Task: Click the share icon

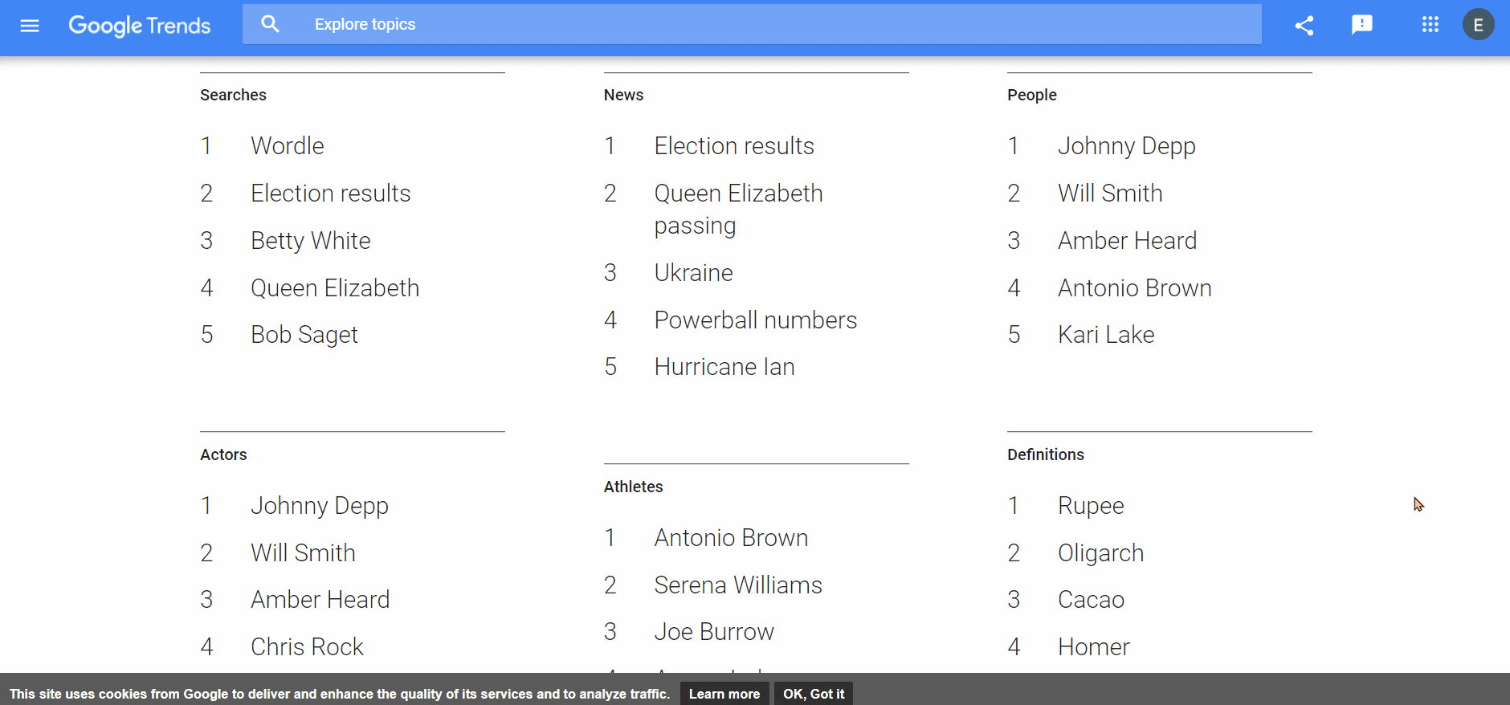Action: (x=1304, y=25)
